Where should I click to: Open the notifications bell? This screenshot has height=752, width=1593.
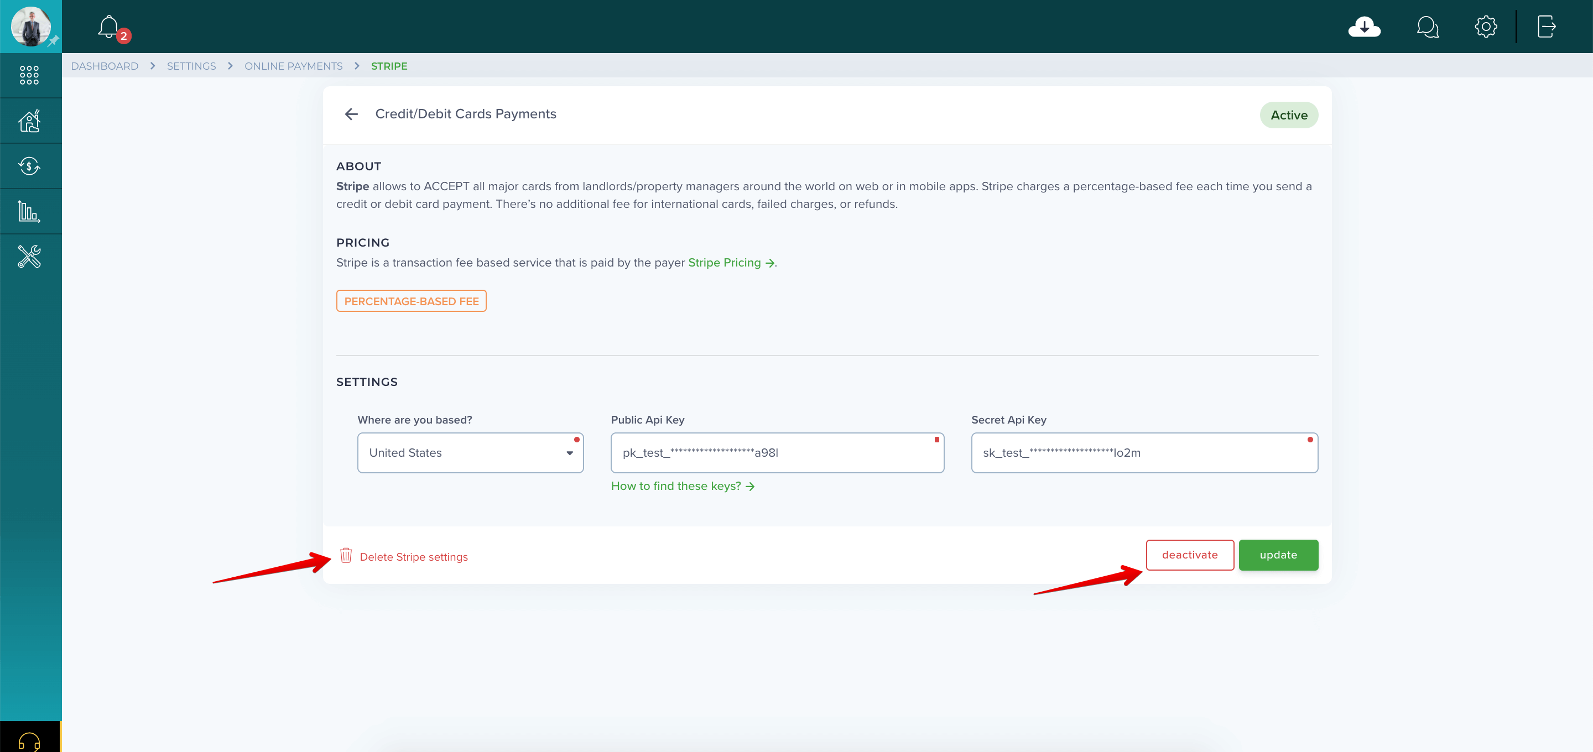109,27
